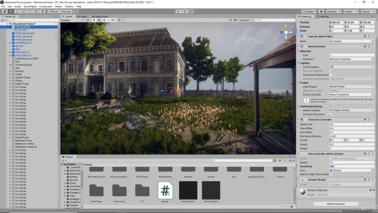Select the Scale tool in the toolbar
This screenshot has width=378, height=213.
coord(24,11)
